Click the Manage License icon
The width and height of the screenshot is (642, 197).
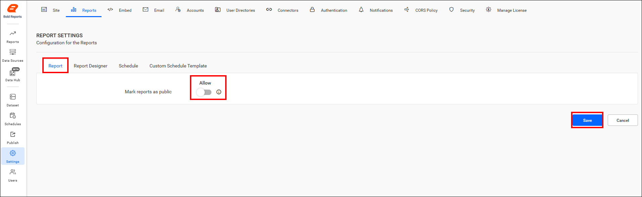[488, 9]
